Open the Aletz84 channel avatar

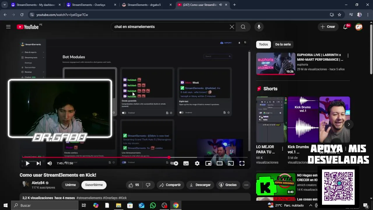pos(25,185)
